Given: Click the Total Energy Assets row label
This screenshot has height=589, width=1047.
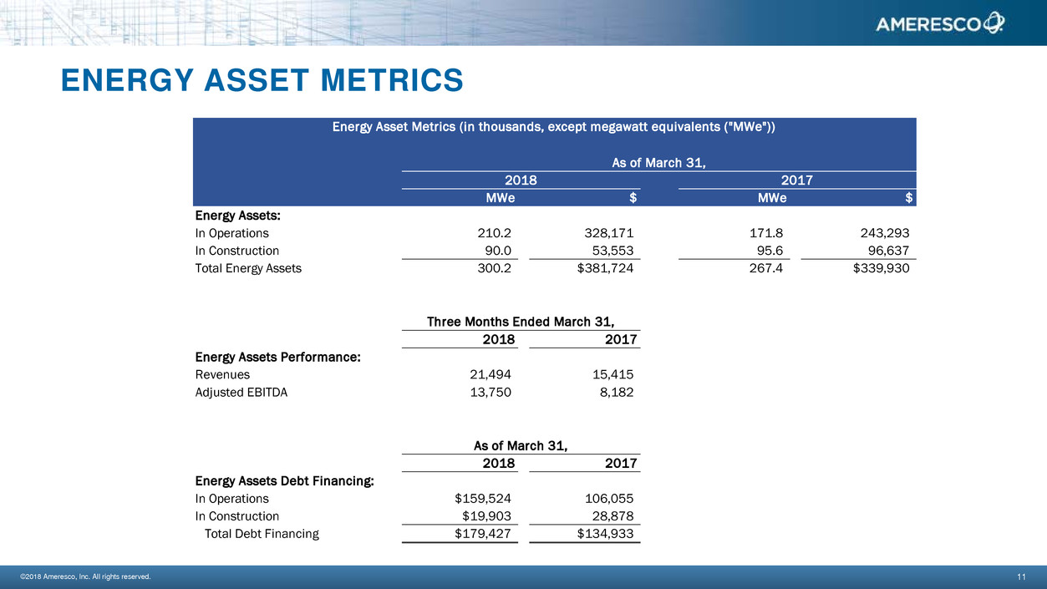Looking at the screenshot, I should [248, 269].
